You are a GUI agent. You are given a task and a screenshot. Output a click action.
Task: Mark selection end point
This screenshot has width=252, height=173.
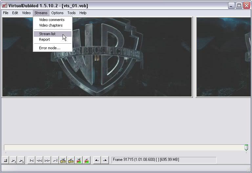click(105, 160)
